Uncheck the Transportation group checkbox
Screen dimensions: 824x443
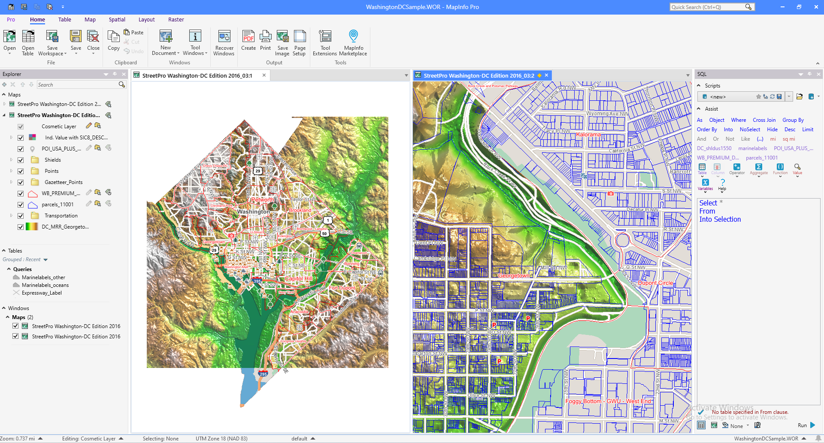pyautogui.click(x=21, y=216)
